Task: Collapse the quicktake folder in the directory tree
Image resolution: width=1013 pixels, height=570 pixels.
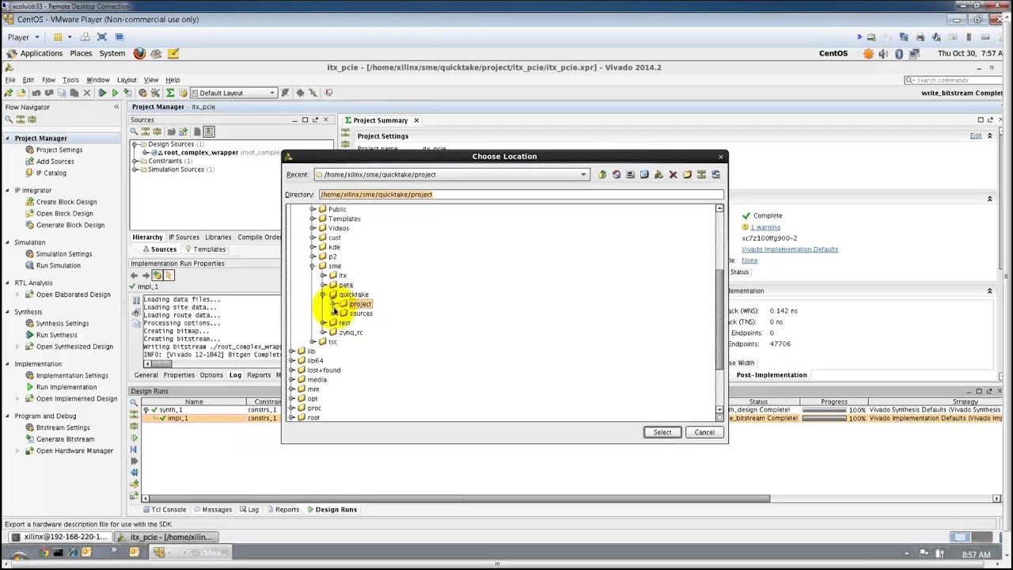Action: 323,294
